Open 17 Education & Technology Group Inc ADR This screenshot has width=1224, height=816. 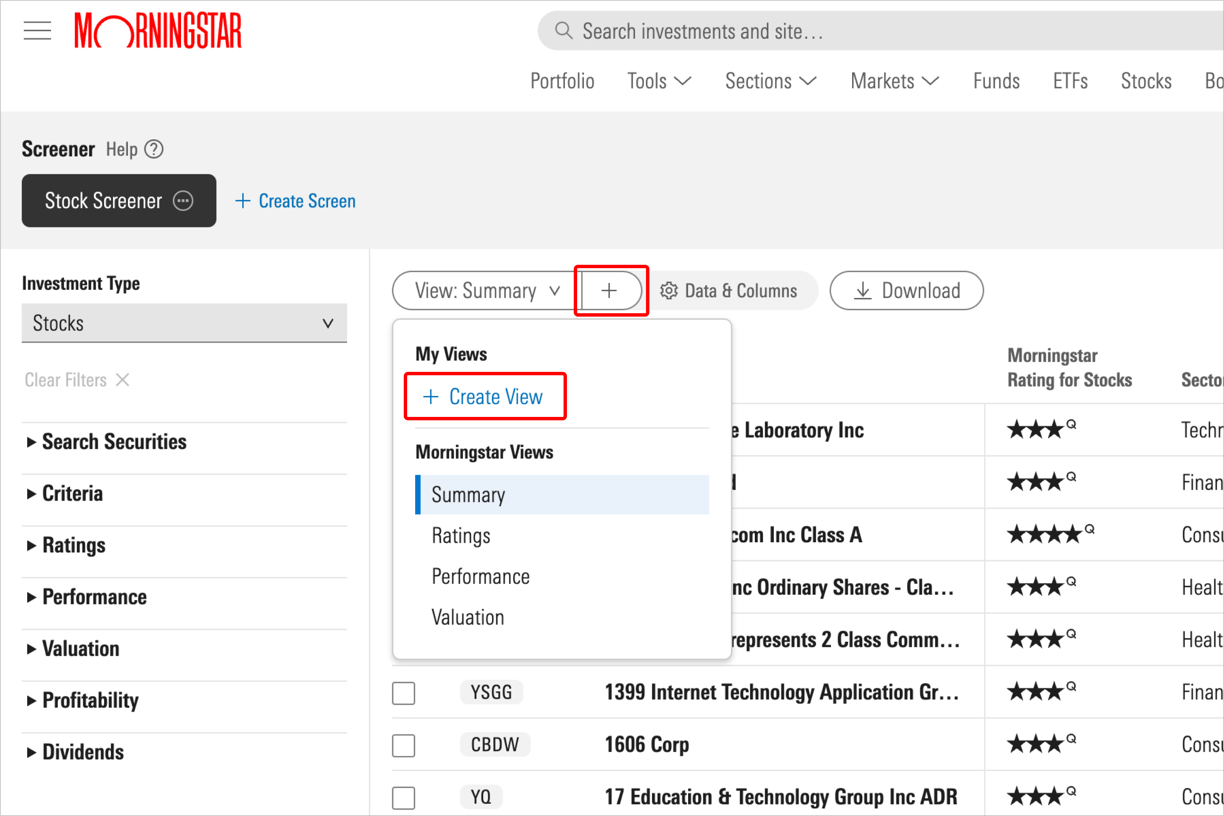pyautogui.click(x=781, y=797)
